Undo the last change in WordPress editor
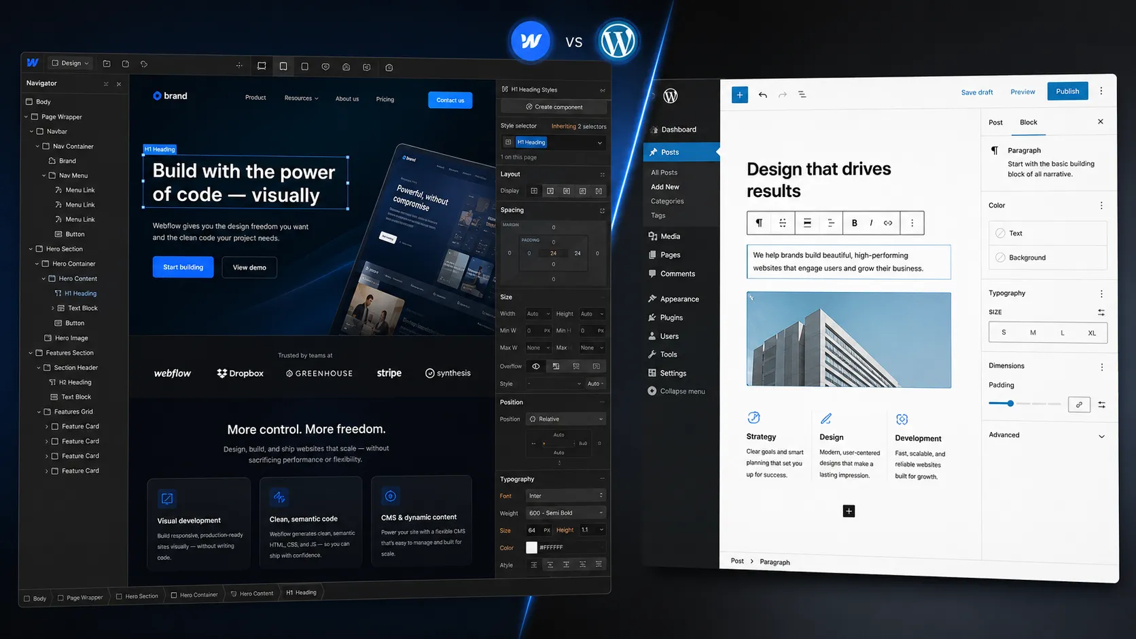1136x639 pixels. [x=763, y=94]
